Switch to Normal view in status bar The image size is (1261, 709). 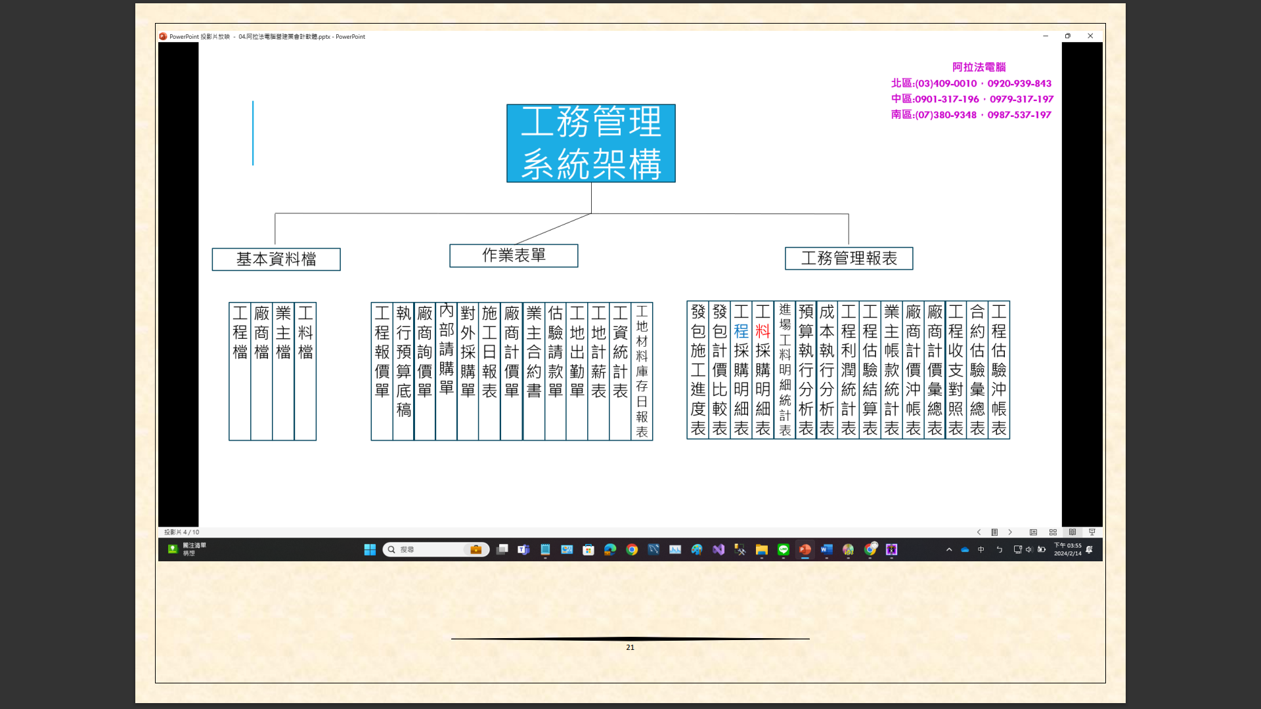pyautogui.click(x=1033, y=532)
